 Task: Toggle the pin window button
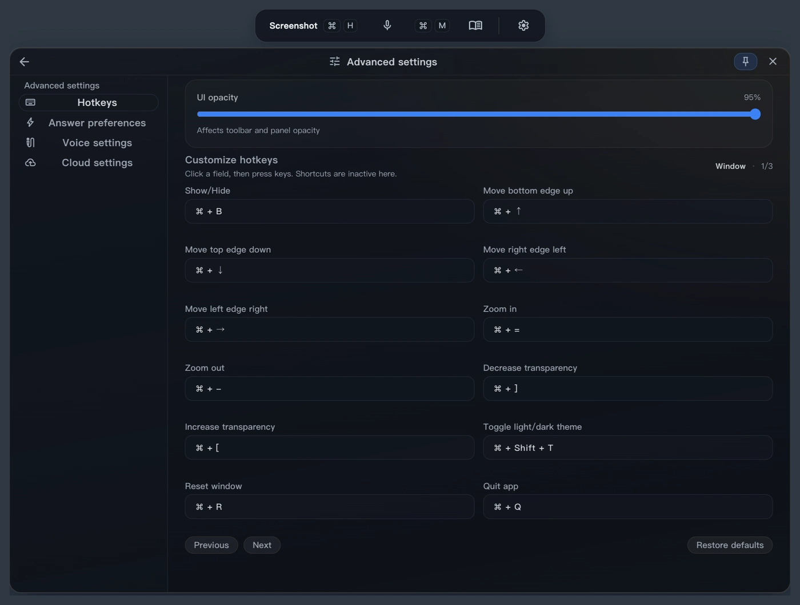click(x=745, y=61)
